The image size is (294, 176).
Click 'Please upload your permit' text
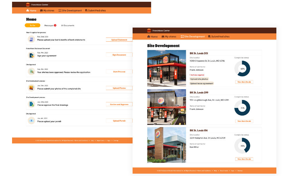tap(49, 121)
